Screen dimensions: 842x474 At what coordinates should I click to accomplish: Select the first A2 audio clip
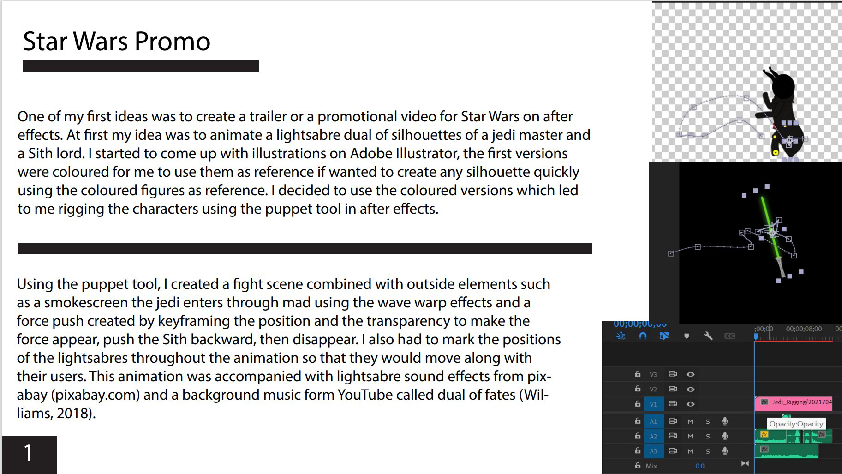770,436
